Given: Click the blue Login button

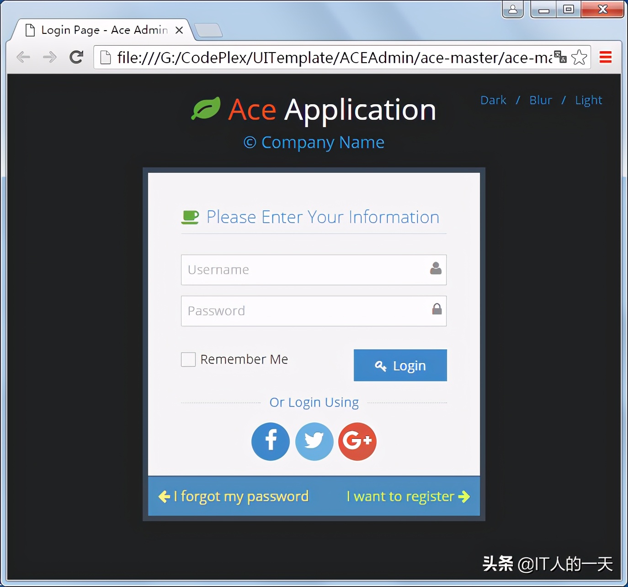Looking at the screenshot, I should tap(400, 365).
